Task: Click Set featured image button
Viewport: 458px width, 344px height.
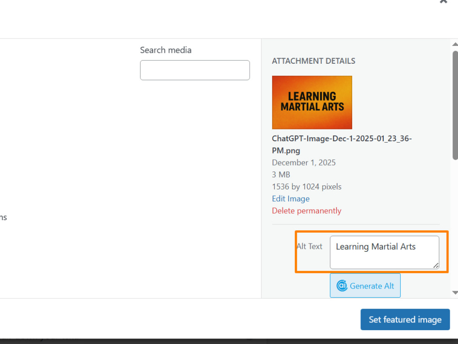Action: [x=405, y=319]
